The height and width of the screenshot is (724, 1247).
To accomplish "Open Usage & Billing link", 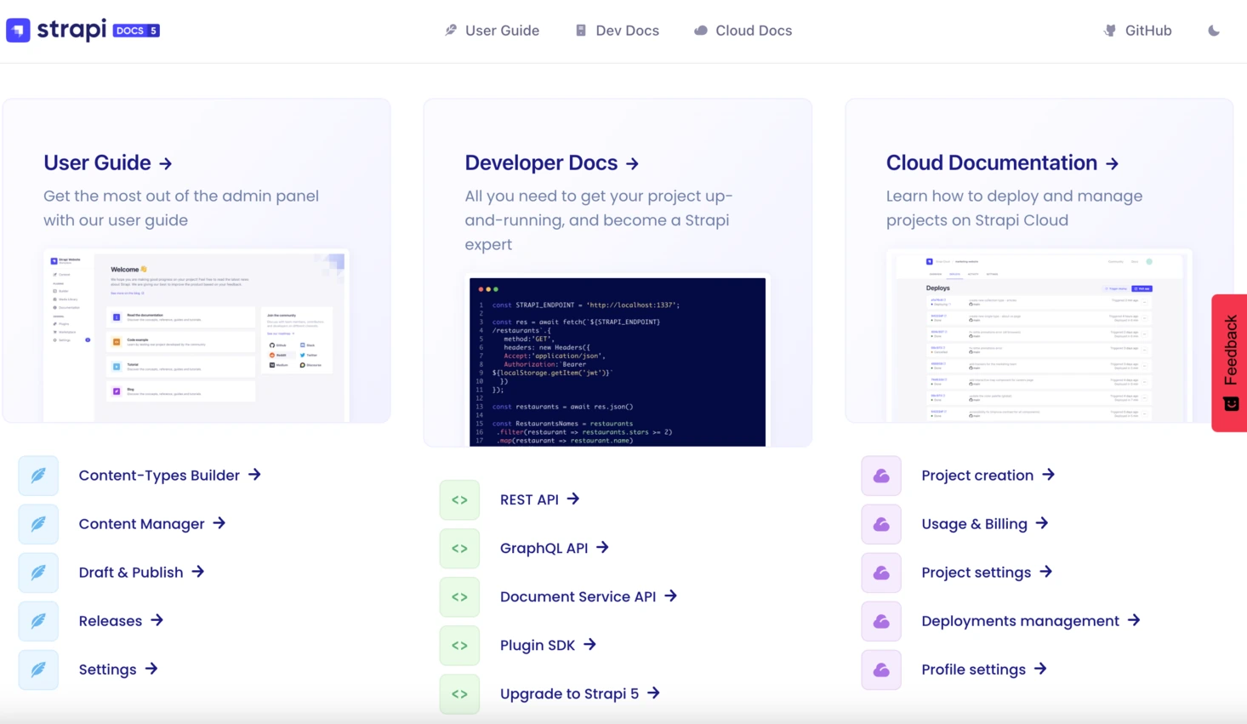I will (985, 524).
